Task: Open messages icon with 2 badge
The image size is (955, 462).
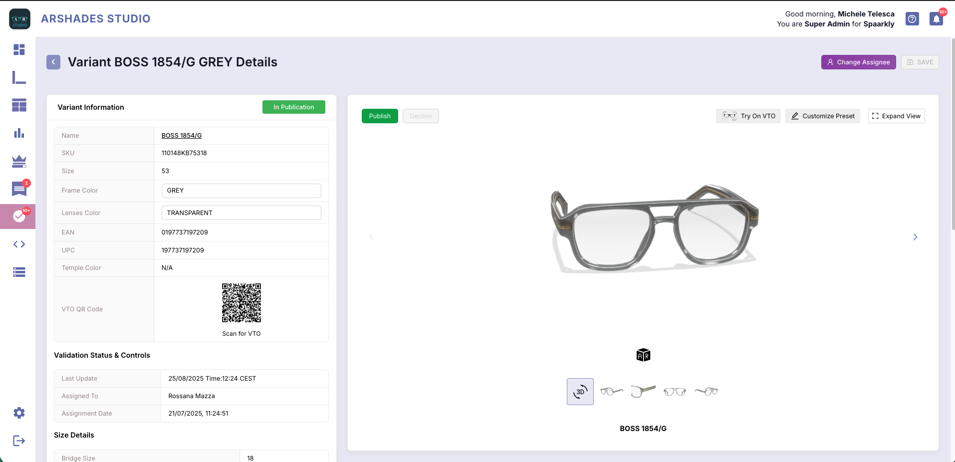Action: pos(19,189)
